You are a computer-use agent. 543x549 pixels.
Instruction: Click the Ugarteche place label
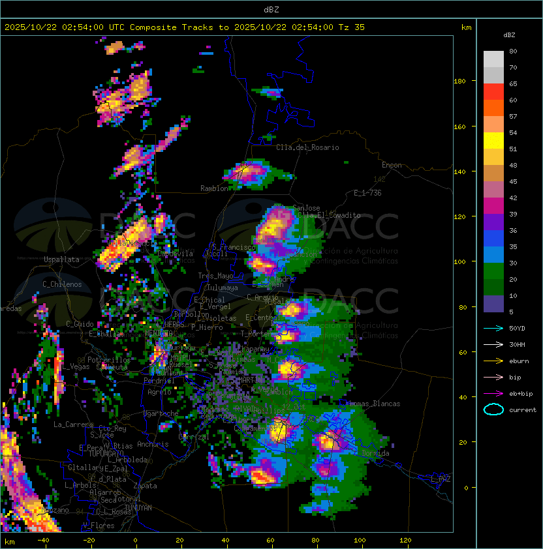click(161, 413)
